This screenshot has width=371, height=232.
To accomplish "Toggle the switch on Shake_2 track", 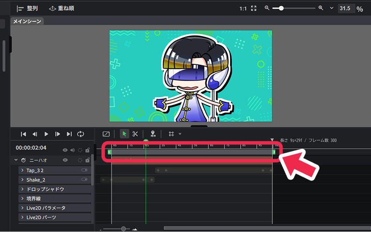I will [x=84, y=180].
